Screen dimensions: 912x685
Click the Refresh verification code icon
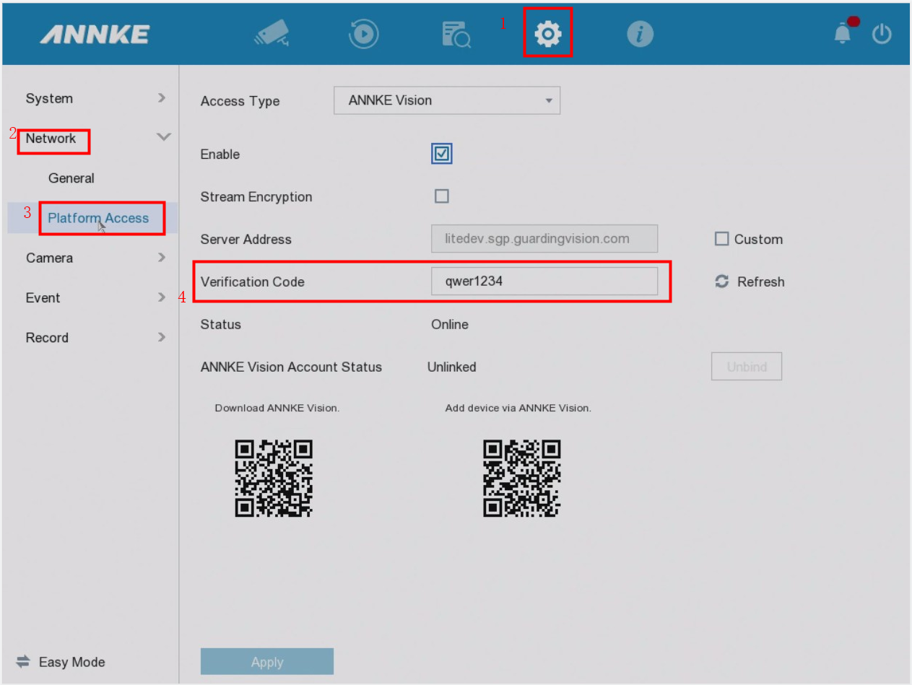click(721, 282)
